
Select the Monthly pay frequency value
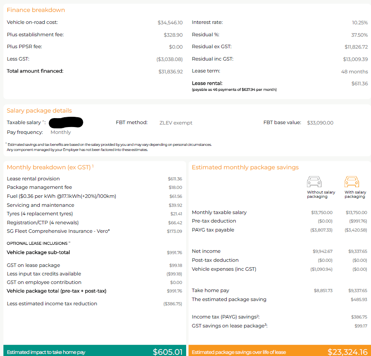[61, 132]
